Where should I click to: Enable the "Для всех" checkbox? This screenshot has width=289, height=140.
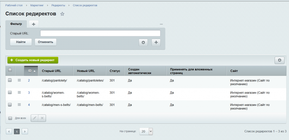tap(10, 118)
